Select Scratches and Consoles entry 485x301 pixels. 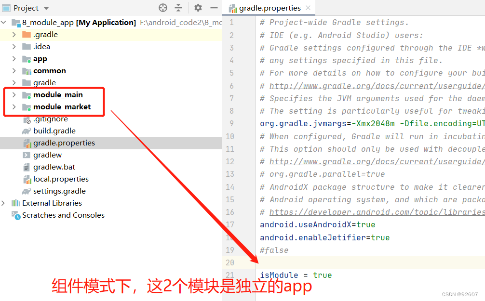[64, 215]
